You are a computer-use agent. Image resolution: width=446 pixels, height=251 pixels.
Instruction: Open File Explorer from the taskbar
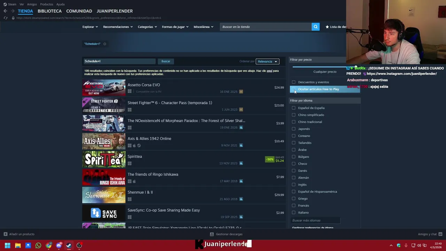pos(18,245)
